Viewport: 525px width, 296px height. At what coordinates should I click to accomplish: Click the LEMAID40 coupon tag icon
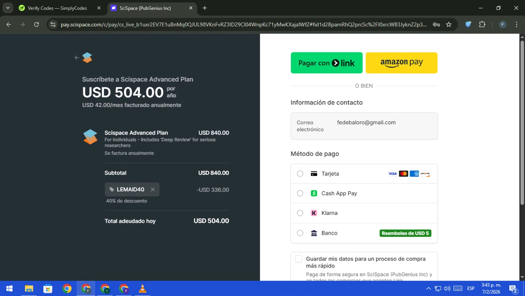(x=111, y=189)
